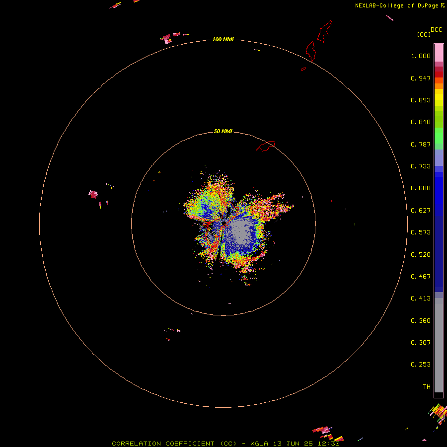
Task: Click the TH threshold label
Action: (427, 387)
